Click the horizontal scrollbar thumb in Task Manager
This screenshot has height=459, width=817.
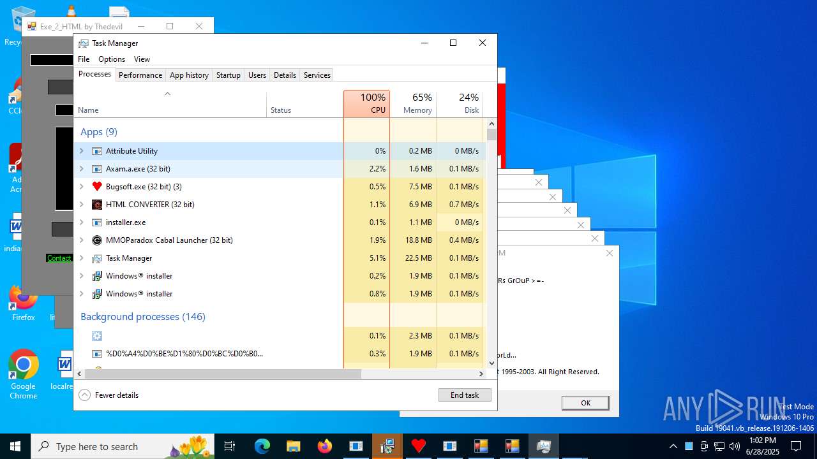223,374
